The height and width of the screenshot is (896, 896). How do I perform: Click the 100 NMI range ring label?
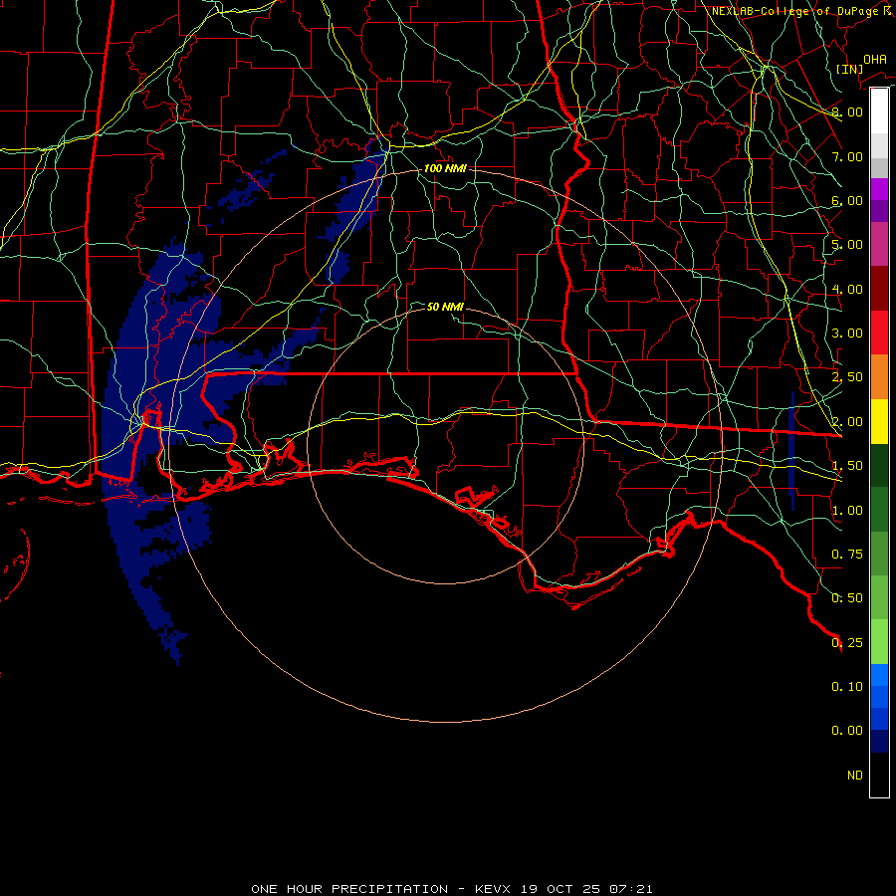click(x=445, y=168)
